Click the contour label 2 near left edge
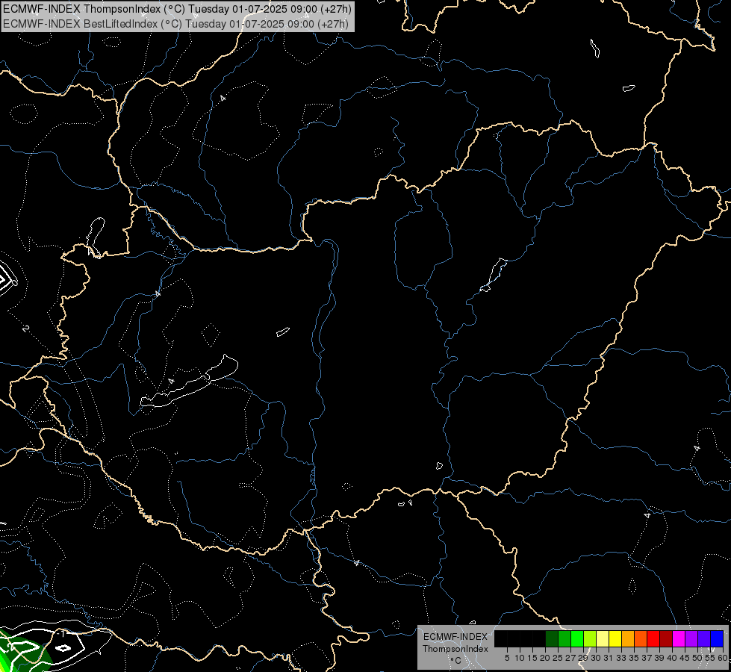 [25, 329]
